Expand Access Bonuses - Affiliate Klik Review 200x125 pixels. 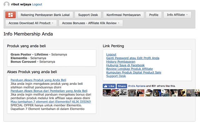[91, 23]
